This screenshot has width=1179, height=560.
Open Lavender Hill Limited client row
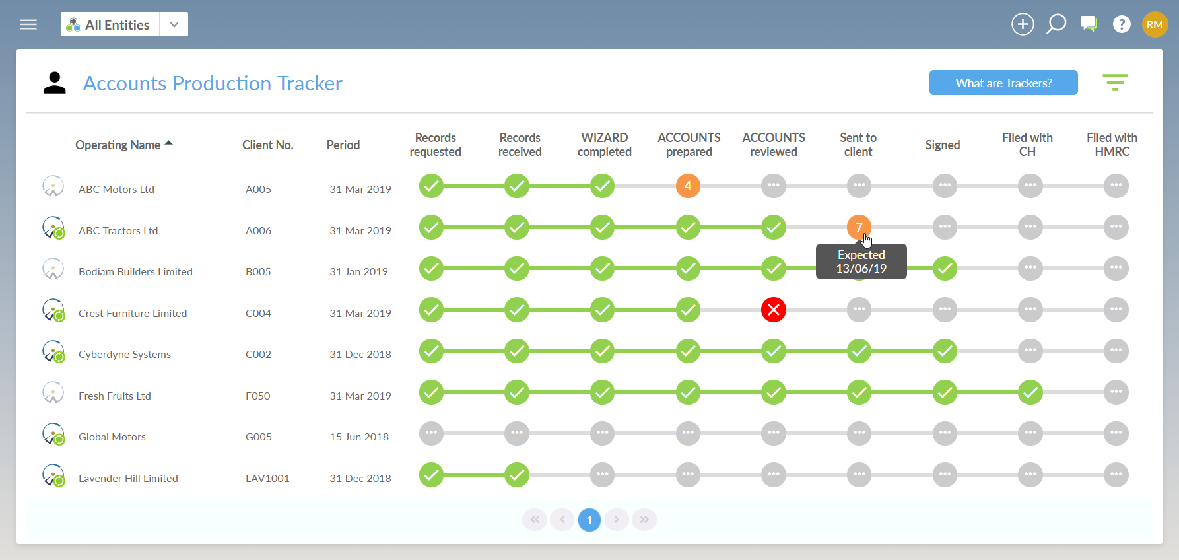click(x=128, y=478)
